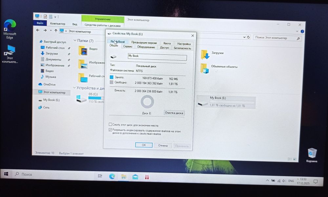Open the Компьютер ribbon tab
This screenshot has width=328, height=197.
(58, 24)
